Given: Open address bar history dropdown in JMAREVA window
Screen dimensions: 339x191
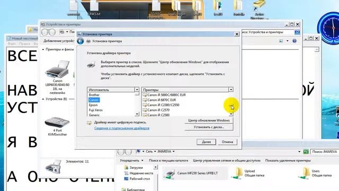Looking at the screenshot, I should [x=299, y=152].
